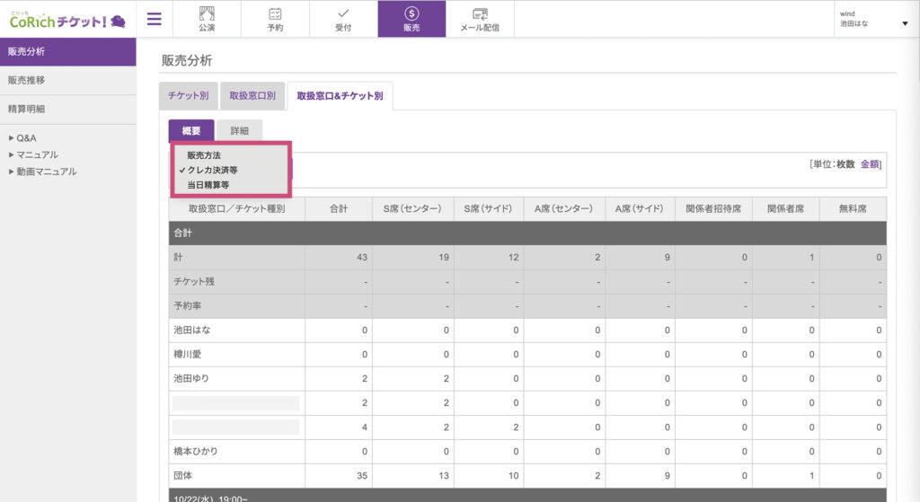Expand the Q&A sidebar item
Screen dimensions: 920x502
pyautogui.click(x=25, y=138)
